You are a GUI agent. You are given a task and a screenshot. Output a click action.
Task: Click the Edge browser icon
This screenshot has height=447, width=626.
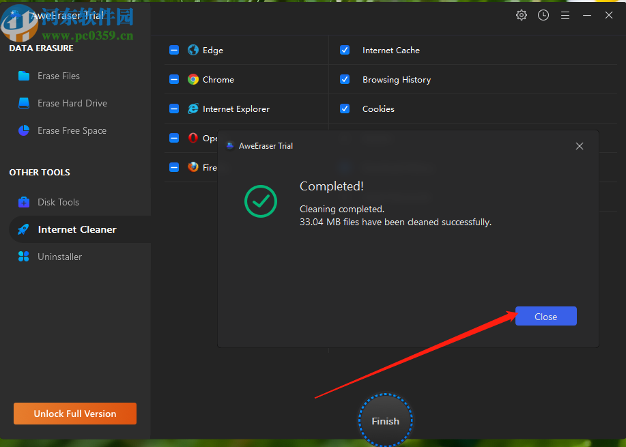pyautogui.click(x=193, y=51)
